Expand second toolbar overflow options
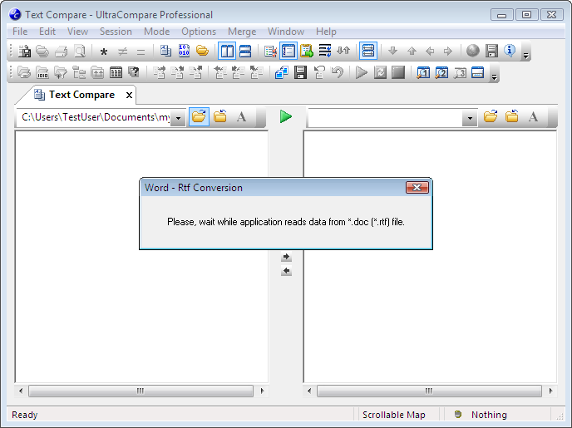 click(x=495, y=77)
